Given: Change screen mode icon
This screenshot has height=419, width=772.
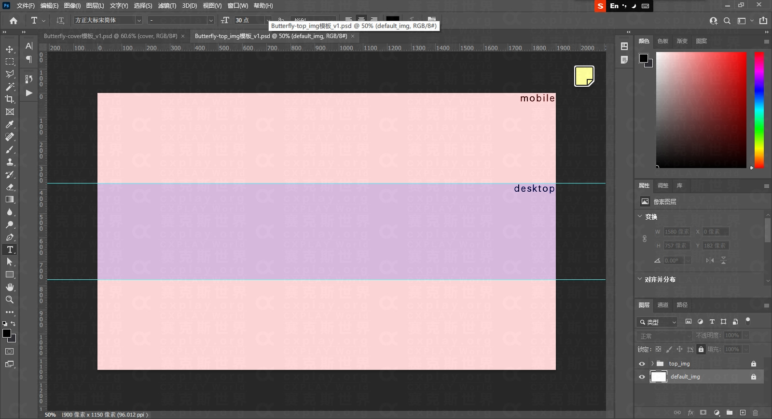Looking at the screenshot, I should pyautogui.click(x=10, y=364).
